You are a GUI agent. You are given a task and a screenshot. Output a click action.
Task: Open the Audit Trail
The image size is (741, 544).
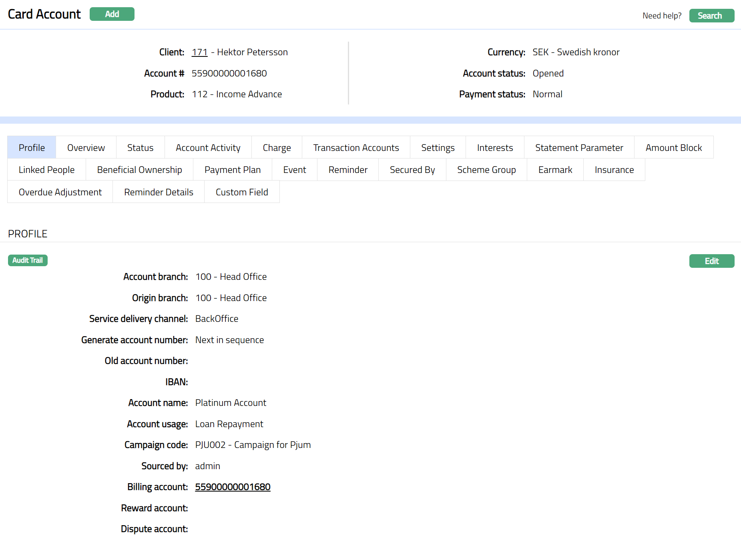(28, 260)
